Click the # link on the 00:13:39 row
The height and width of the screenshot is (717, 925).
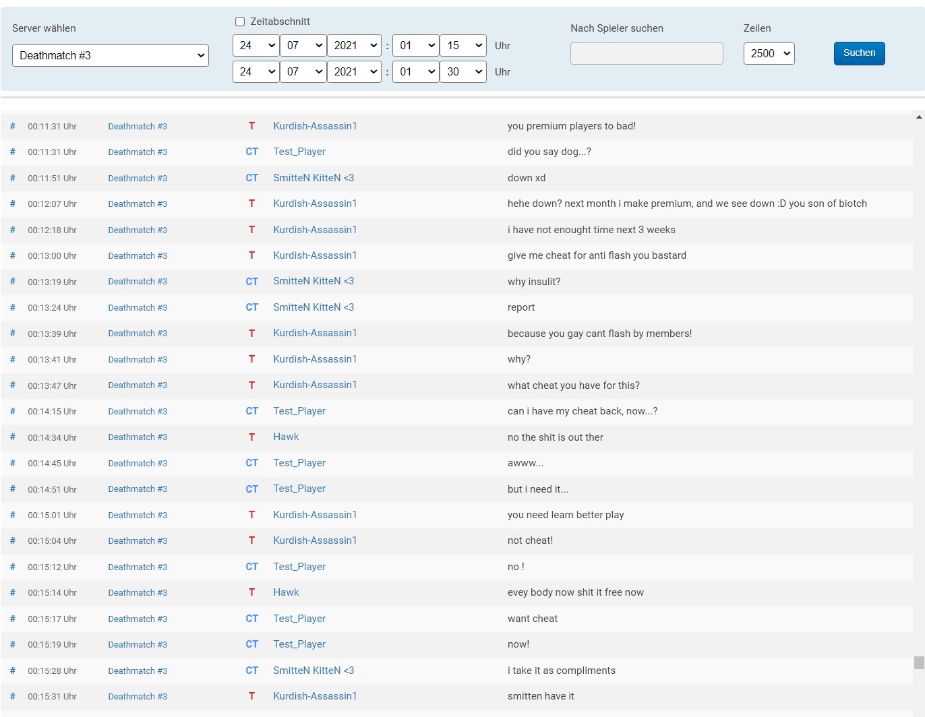pos(12,334)
